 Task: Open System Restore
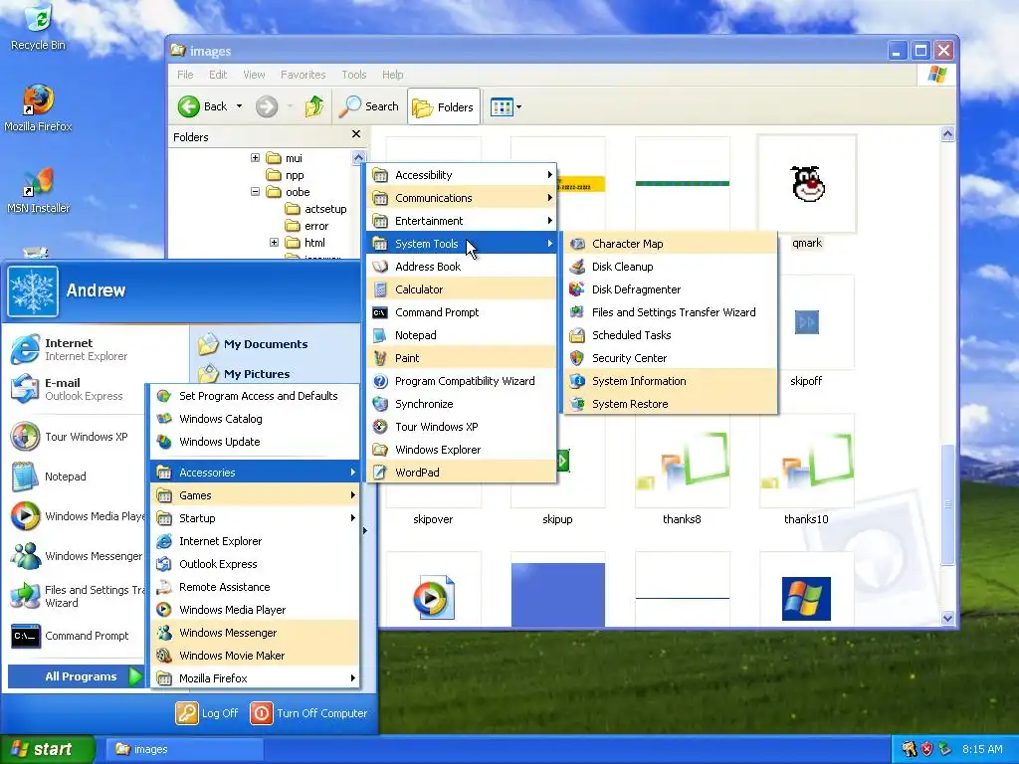coord(670,404)
